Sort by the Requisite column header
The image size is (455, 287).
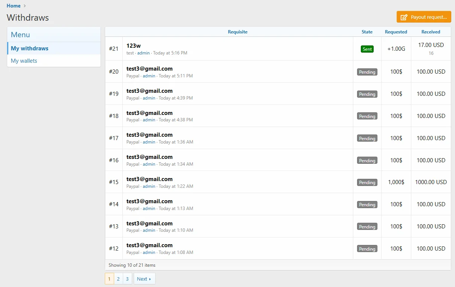[238, 32]
